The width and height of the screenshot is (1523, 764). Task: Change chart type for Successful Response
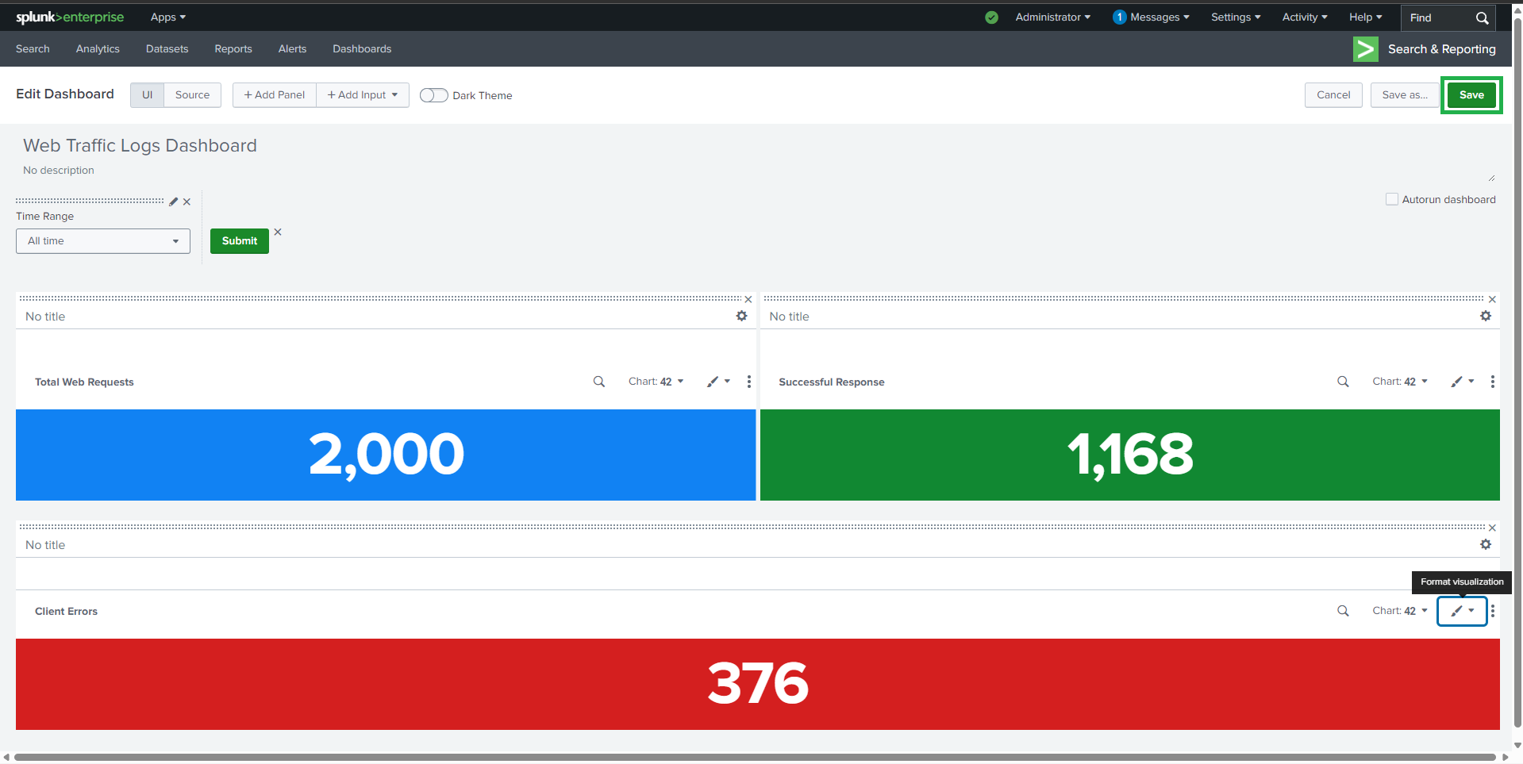[x=1400, y=382]
